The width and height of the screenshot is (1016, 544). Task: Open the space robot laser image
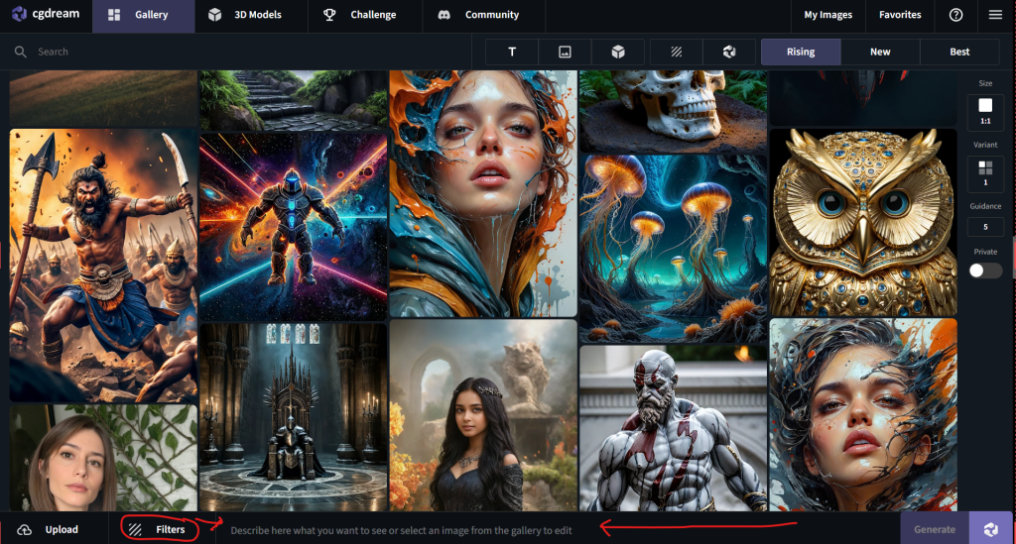[294, 227]
